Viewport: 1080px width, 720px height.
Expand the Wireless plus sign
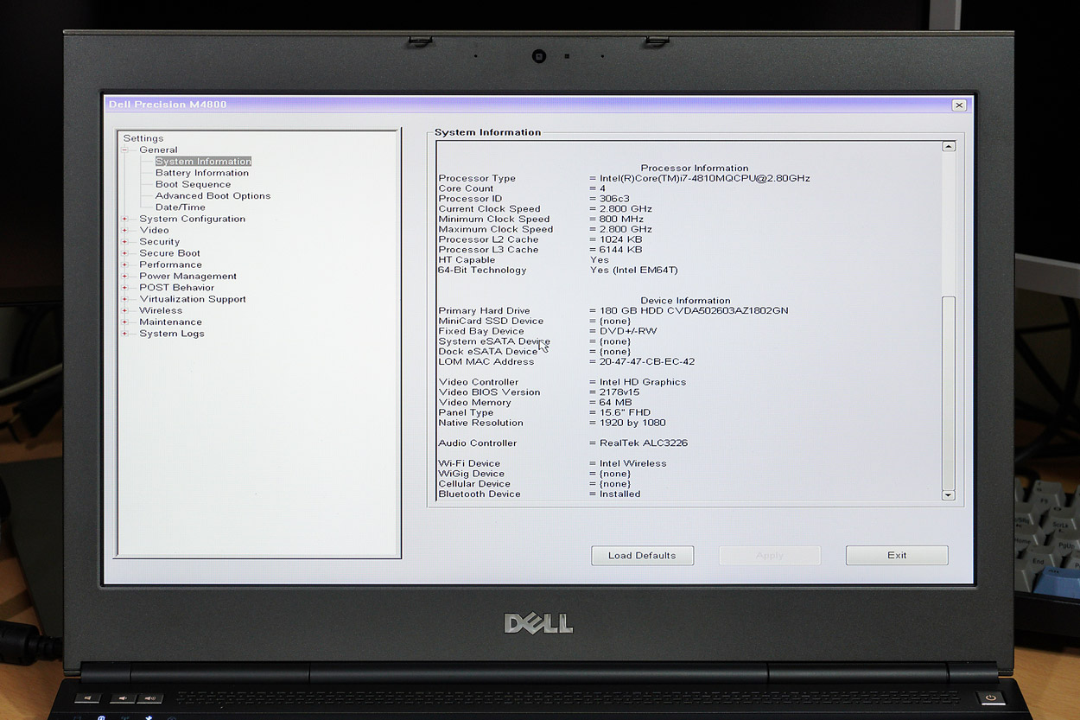click(125, 310)
